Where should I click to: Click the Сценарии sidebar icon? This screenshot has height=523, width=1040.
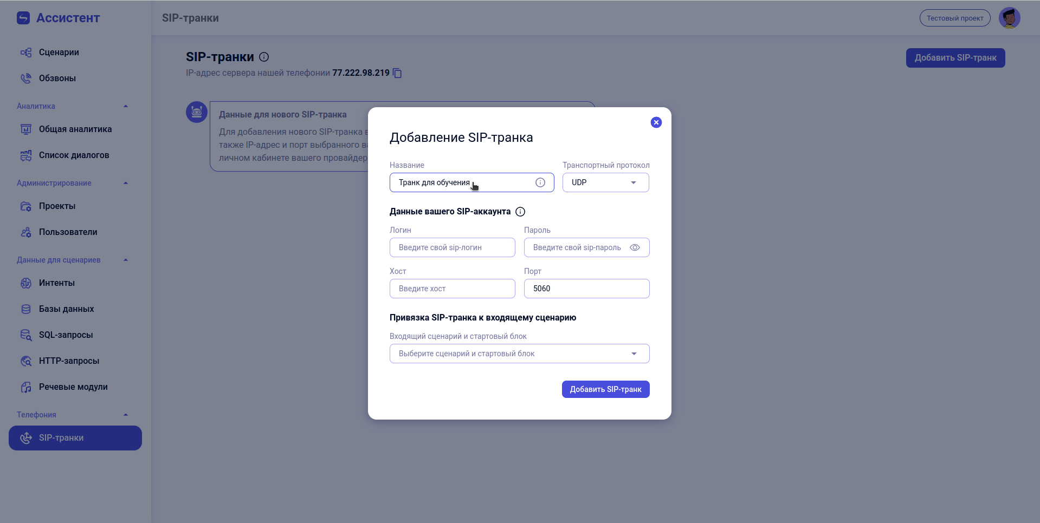pyautogui.click(x=26, y=53)
